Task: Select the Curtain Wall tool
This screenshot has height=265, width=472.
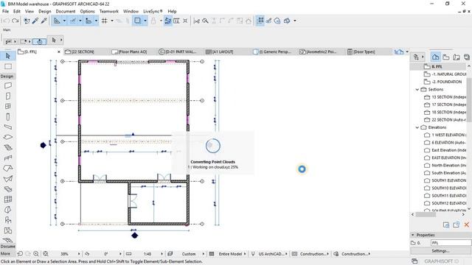Action: pyautogui.click(x=8, y=199)
